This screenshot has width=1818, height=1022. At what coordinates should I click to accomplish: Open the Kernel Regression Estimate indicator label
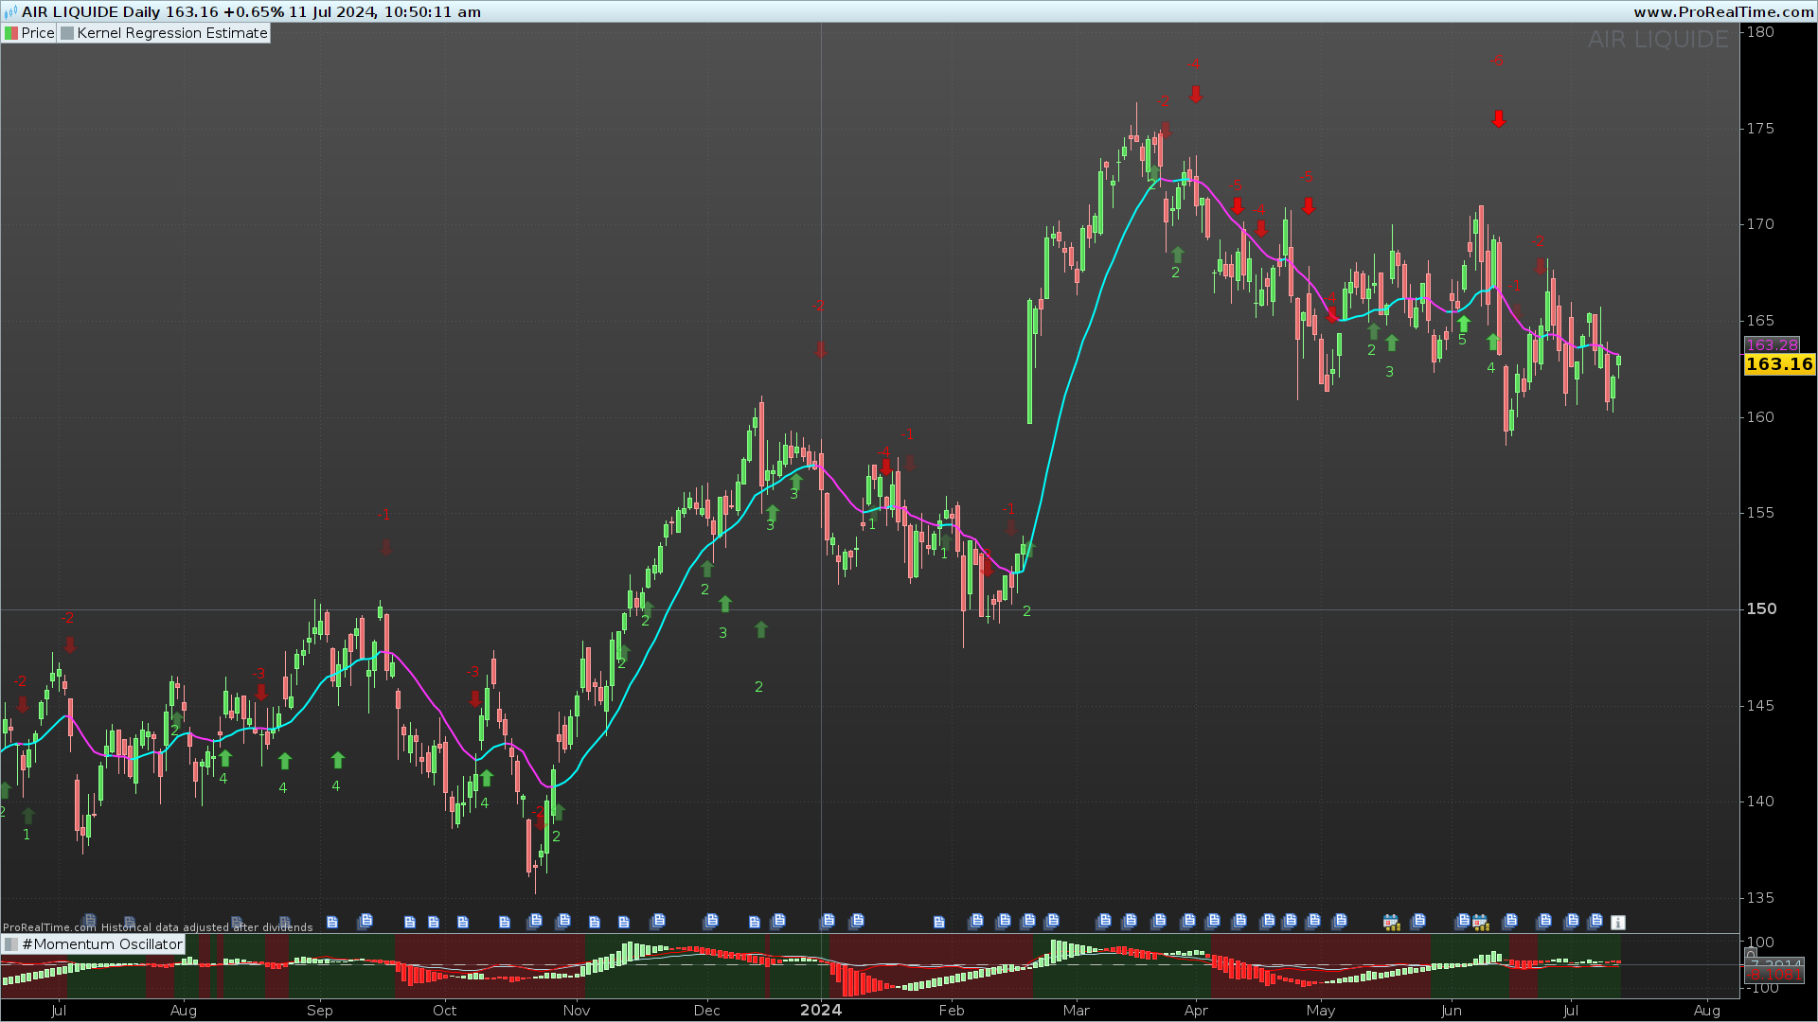tap(171, 33)
